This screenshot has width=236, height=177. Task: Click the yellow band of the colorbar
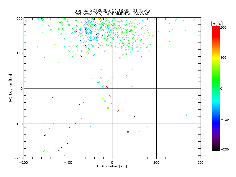[x=216, y=58]
